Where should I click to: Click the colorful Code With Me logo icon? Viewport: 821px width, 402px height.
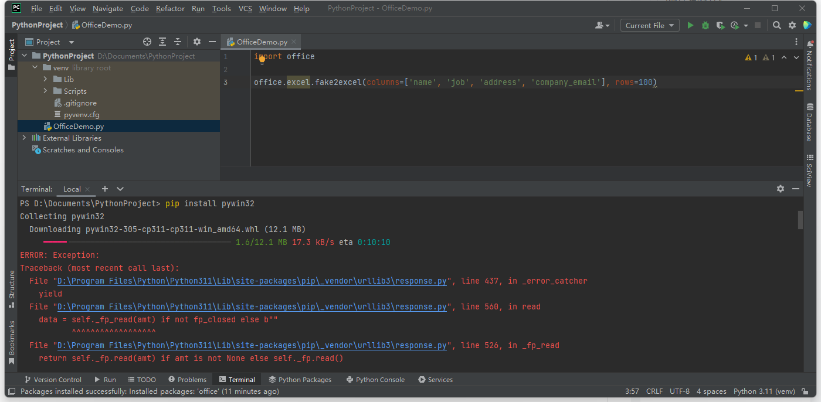point(808,25)
